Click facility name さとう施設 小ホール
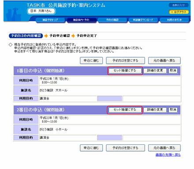This screenshot has height=169, width=194. [53, 129]
